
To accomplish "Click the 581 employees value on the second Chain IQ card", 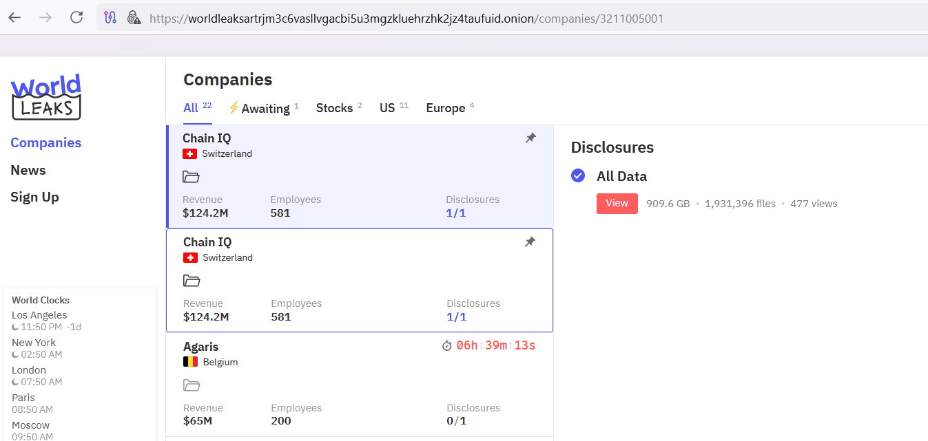I will coord(281,317).
